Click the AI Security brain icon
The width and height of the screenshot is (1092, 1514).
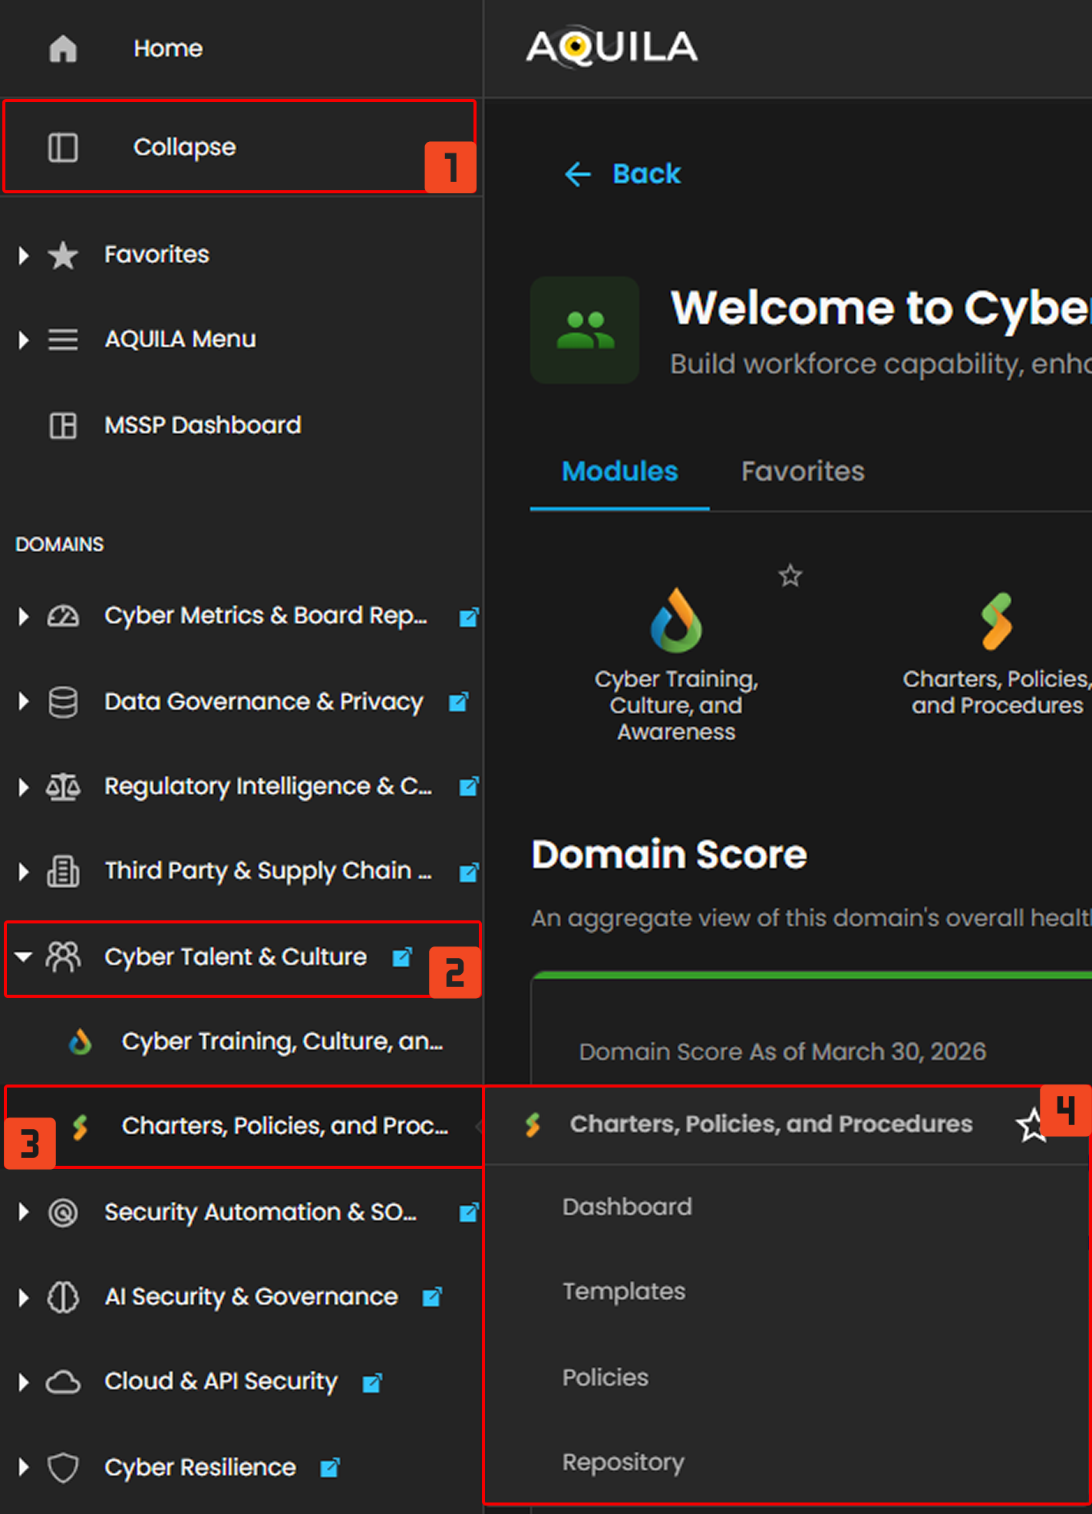click(63, 1297)
